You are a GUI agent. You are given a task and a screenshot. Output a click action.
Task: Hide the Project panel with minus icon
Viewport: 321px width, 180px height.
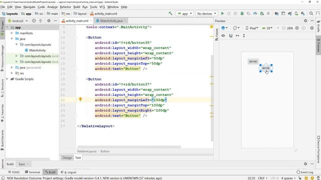coord(55,21)
